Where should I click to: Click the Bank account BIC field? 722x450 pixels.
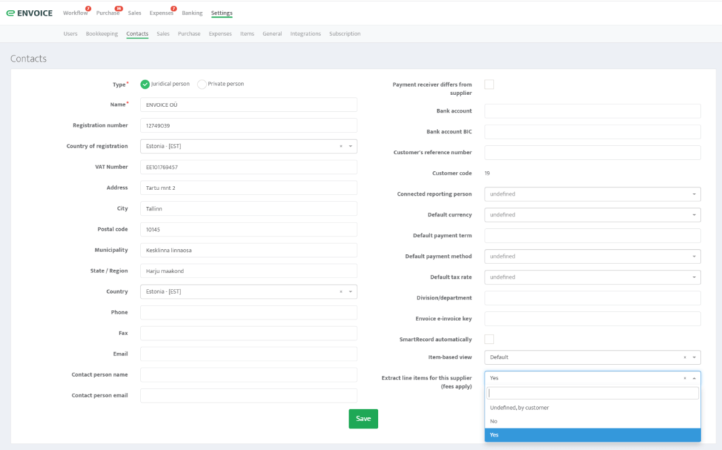click(x=592, y=132)
